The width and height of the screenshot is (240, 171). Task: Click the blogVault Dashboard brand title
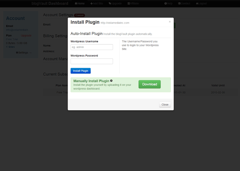pyautogui.click(x=50, y=3)
